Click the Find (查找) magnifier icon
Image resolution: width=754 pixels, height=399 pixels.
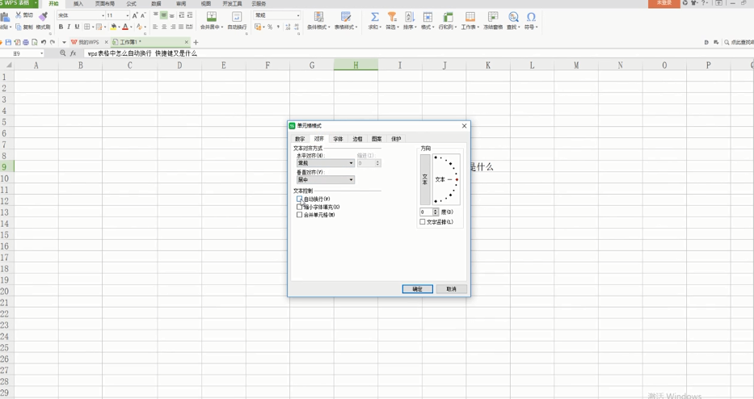[513, 17]
